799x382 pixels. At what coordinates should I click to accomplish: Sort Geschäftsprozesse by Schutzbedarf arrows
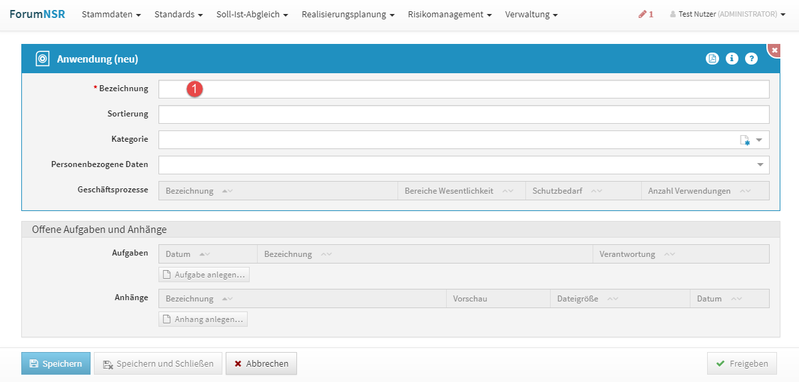[596, 191]
